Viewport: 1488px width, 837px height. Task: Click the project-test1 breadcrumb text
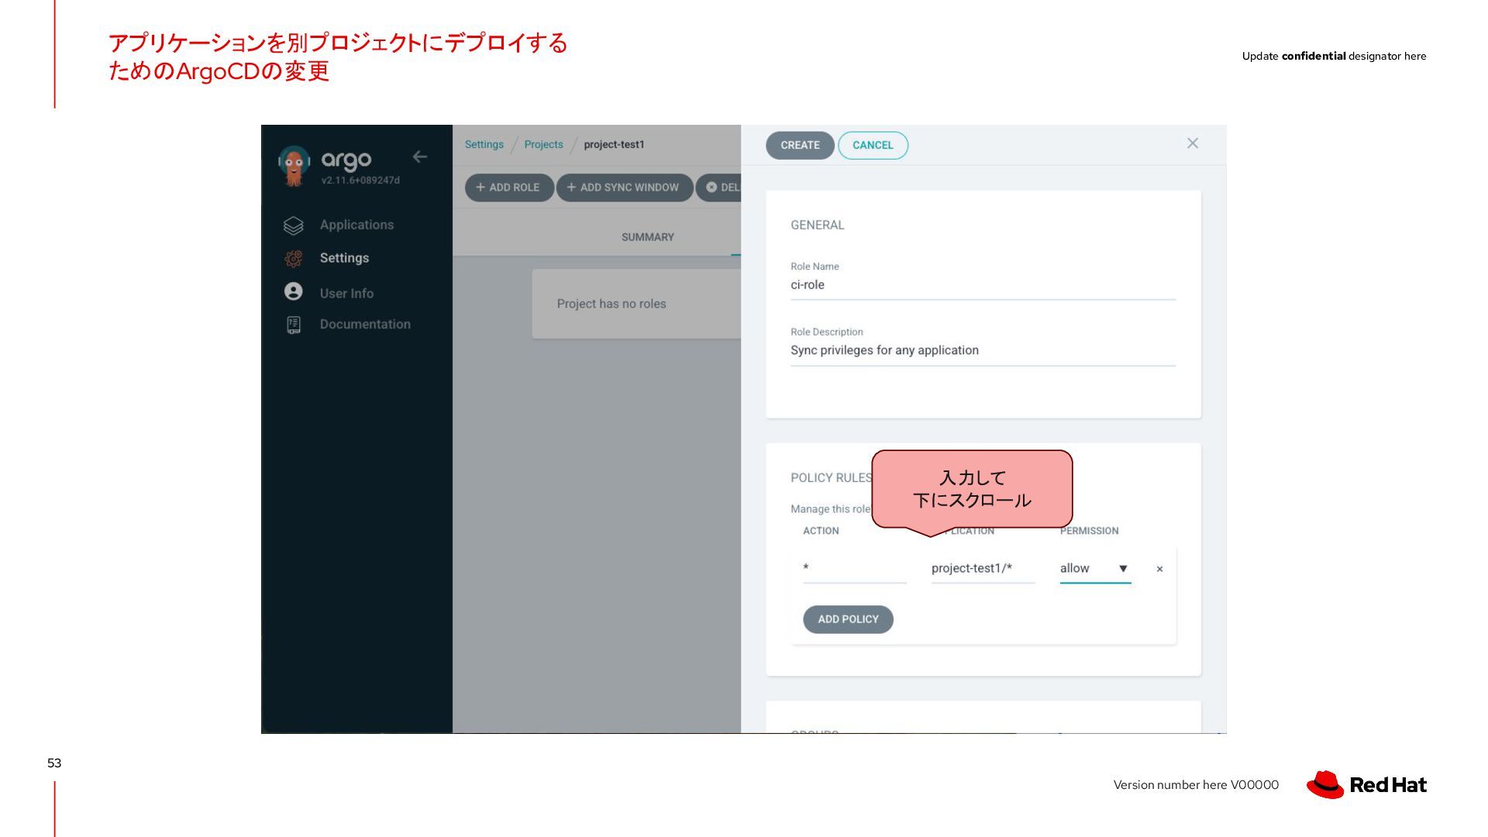(614, 144)
